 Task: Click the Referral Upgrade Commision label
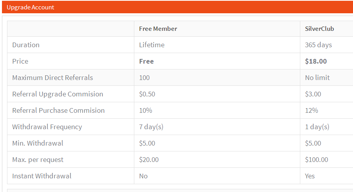coord(57,94)
